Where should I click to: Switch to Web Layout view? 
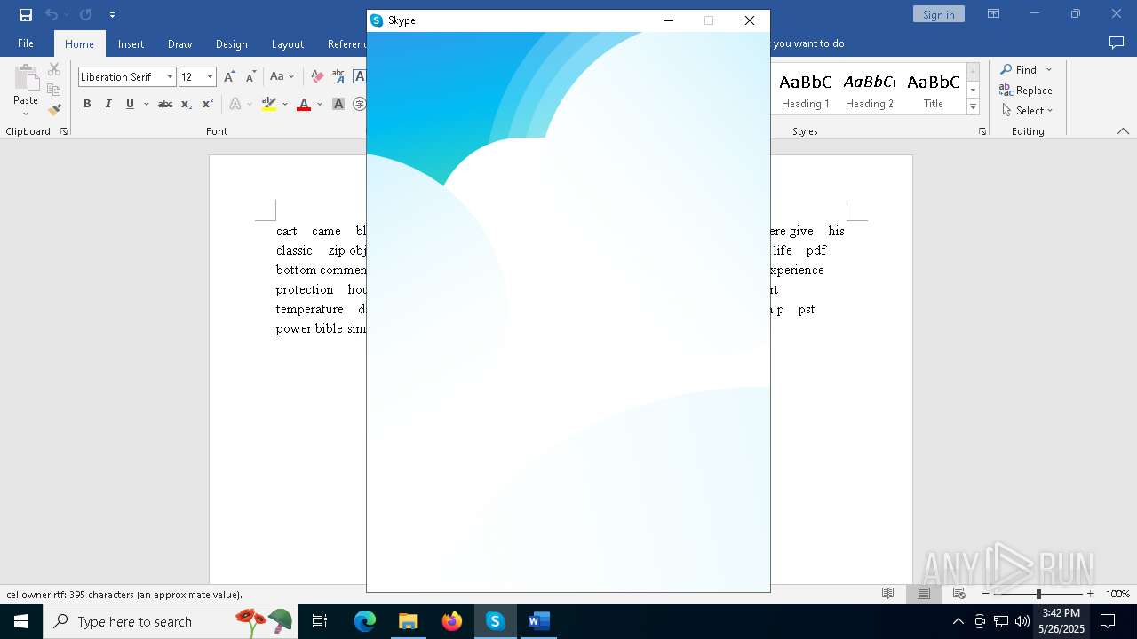pos(959,594)
